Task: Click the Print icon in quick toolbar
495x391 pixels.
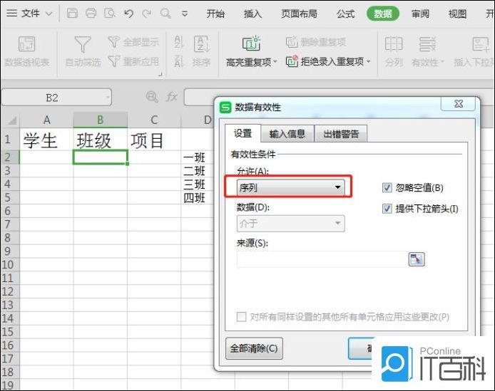Action: [91, 14]
